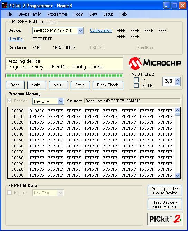This screenshot has height=231, width=188.
Task: Click the Blank Check button
Action: 108,85
